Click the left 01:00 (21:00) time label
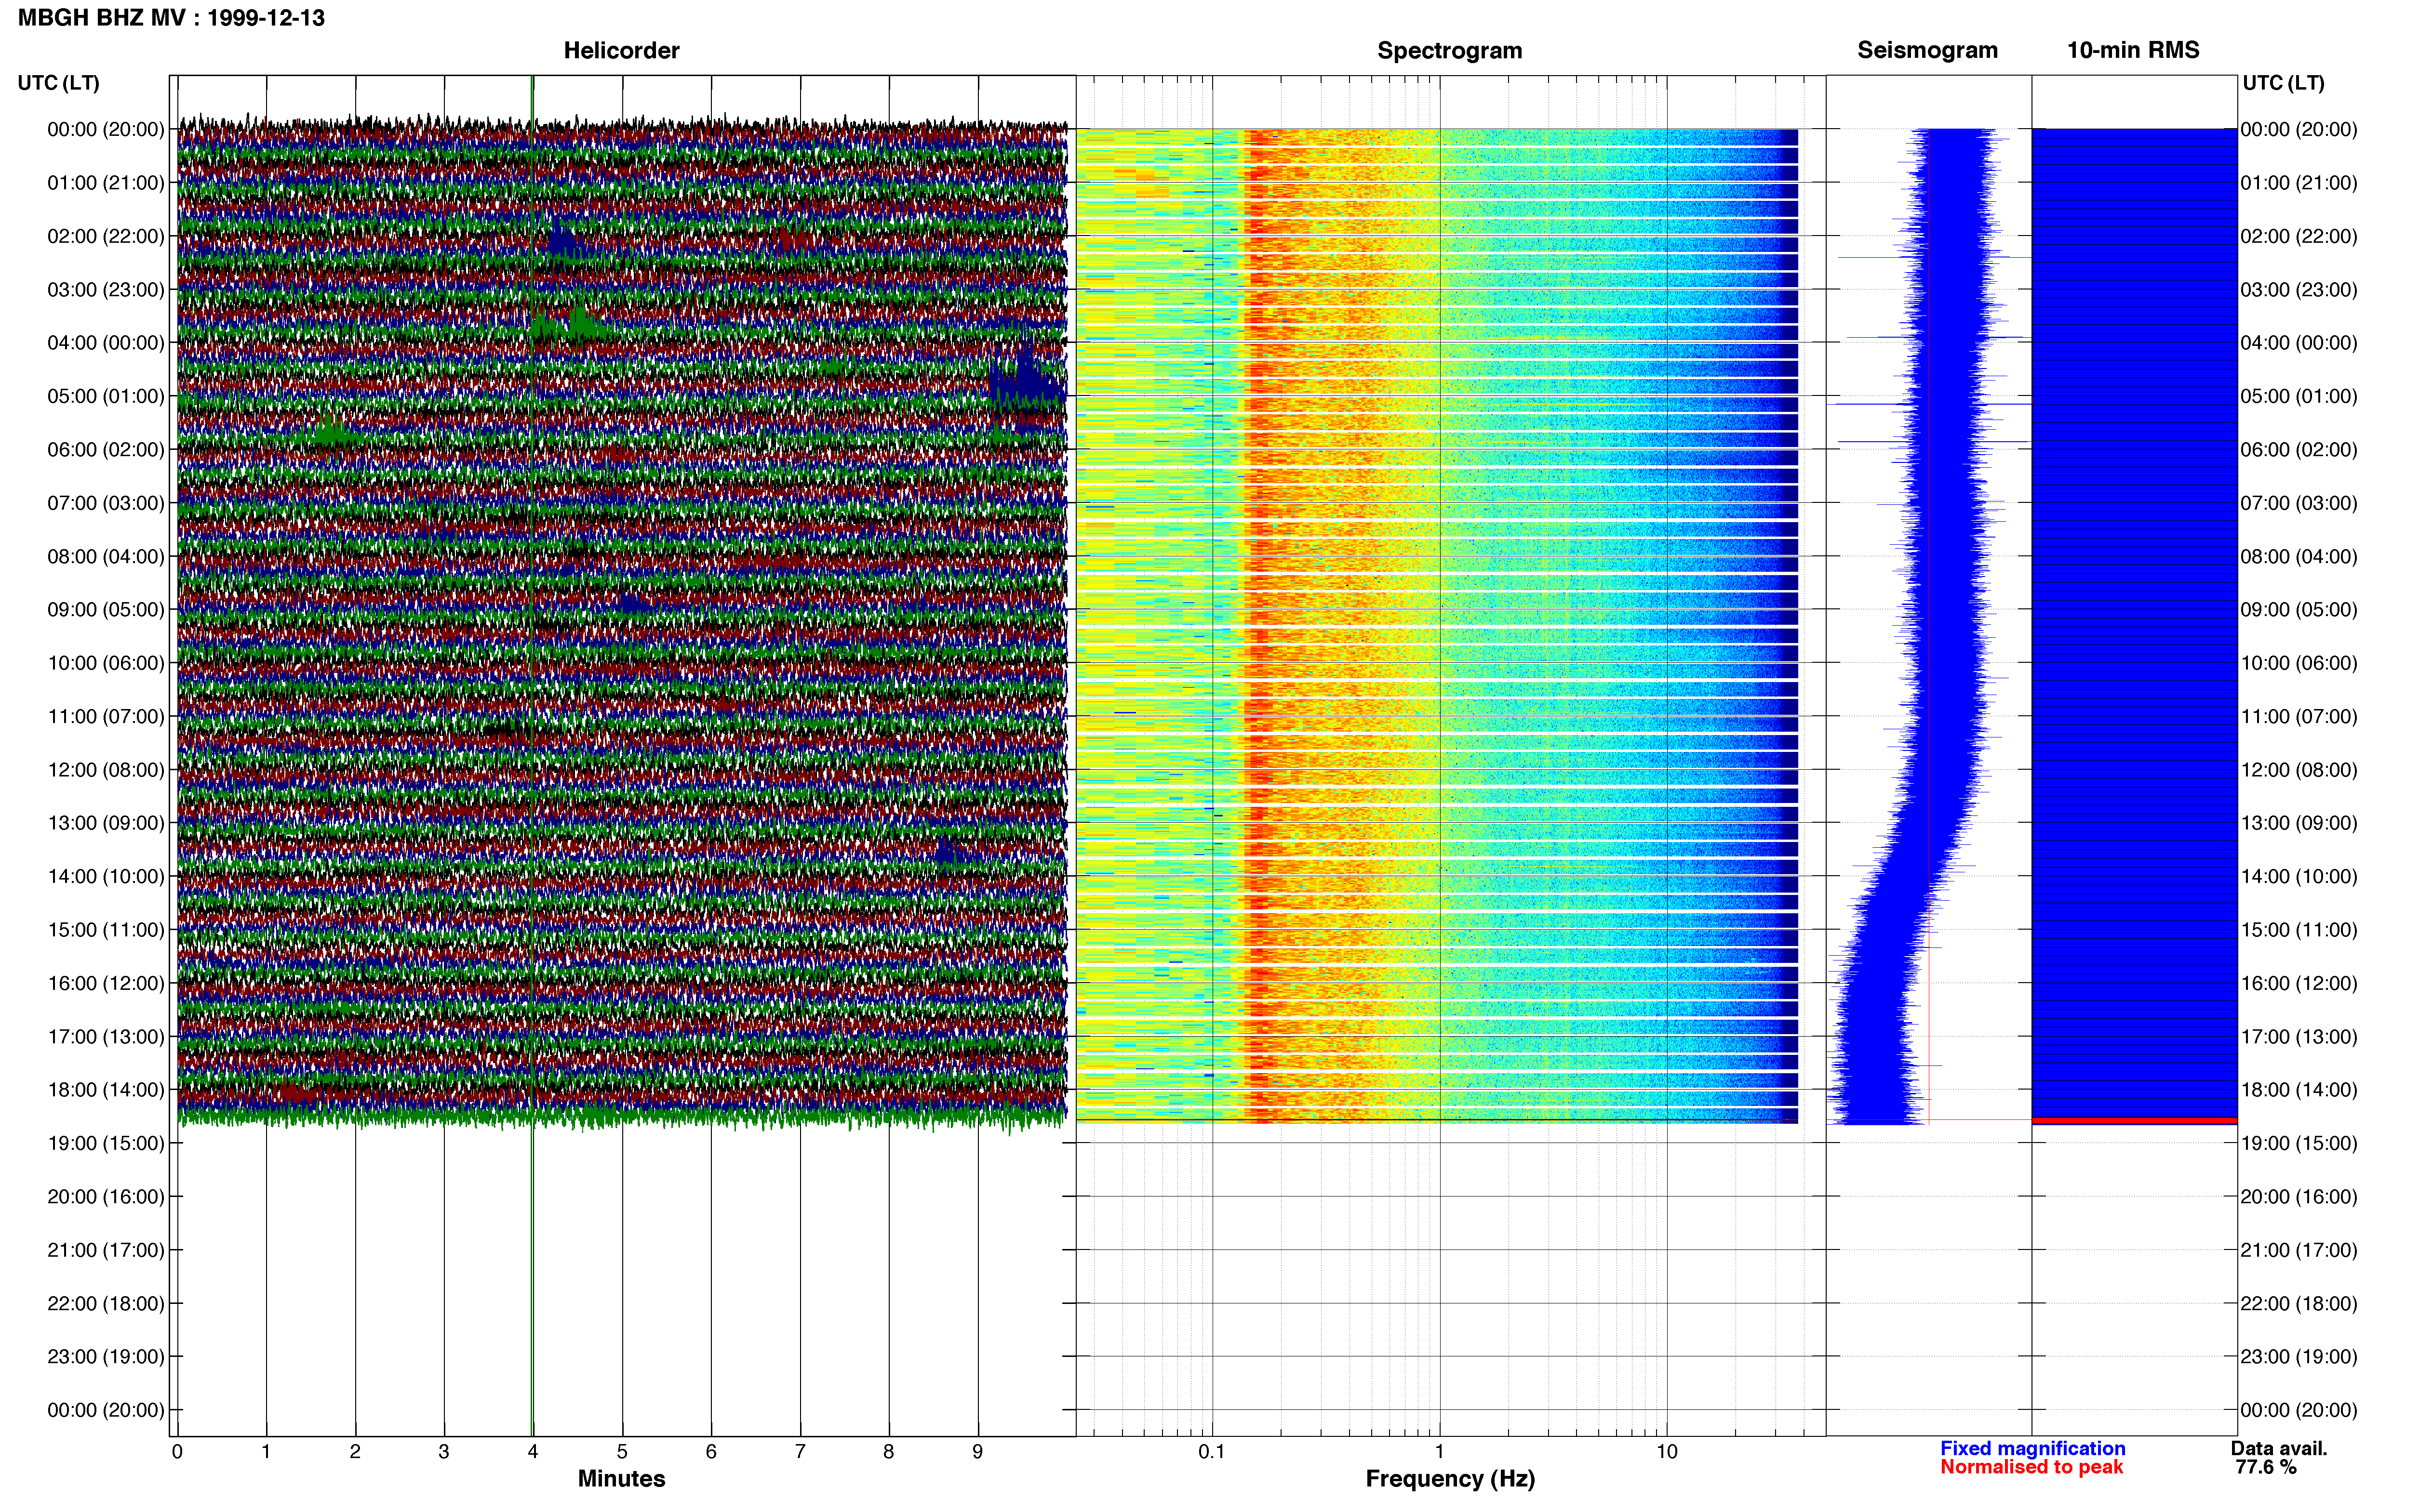Image resolution: width=2419 pixels, height=1512 pixels. coord(106,183)
